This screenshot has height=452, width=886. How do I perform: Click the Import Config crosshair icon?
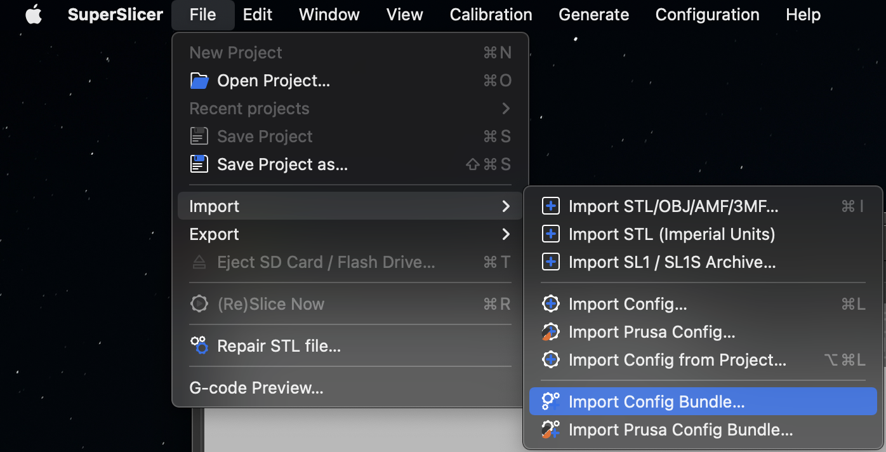click(x=550, y=303)
